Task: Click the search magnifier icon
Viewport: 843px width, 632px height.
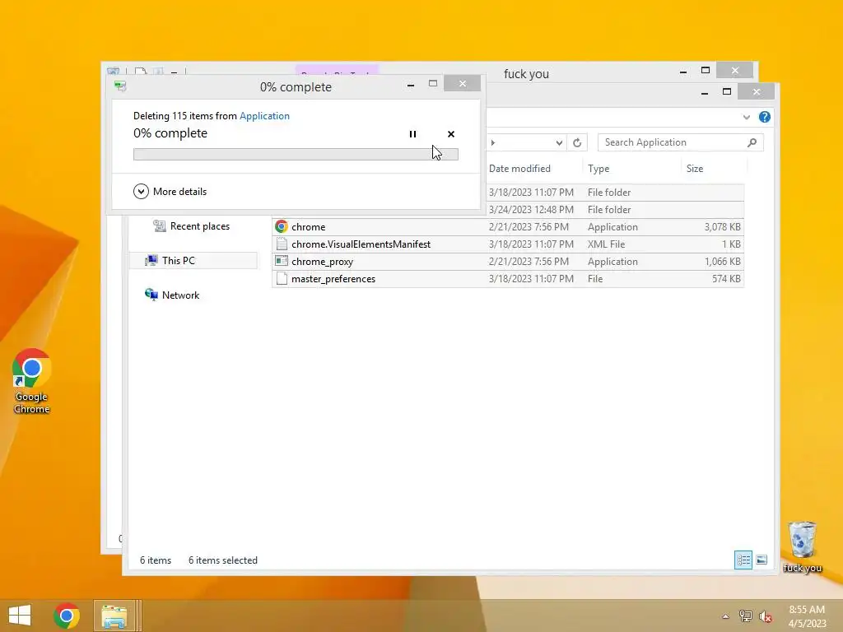Action: coord(752,142)
